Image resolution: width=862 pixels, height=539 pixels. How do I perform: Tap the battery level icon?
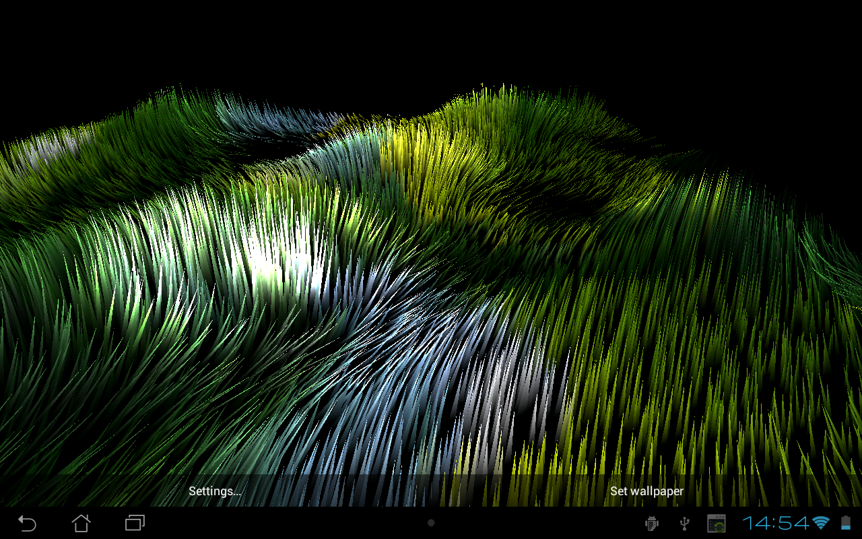click(846, 523)
